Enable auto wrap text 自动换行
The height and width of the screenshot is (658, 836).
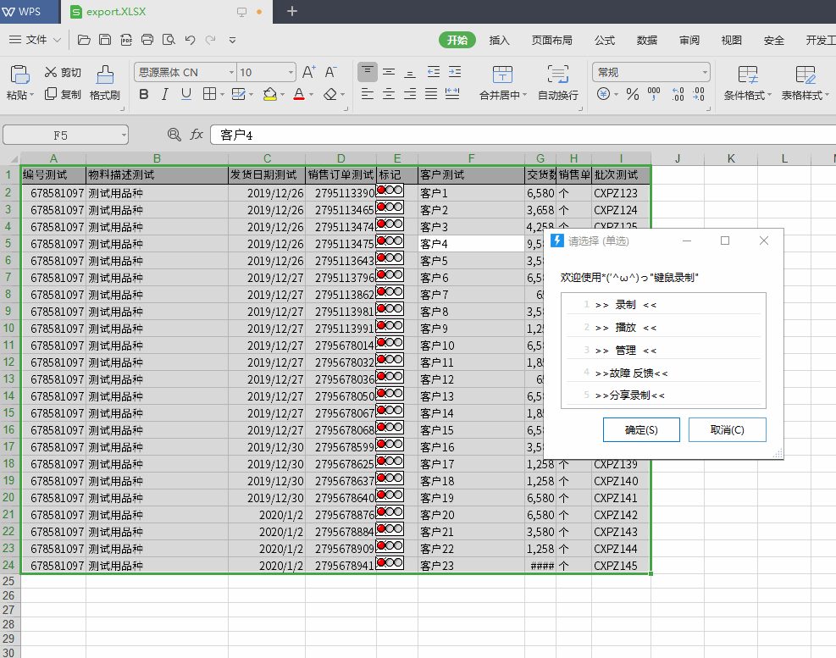click(x=557, y=83)
